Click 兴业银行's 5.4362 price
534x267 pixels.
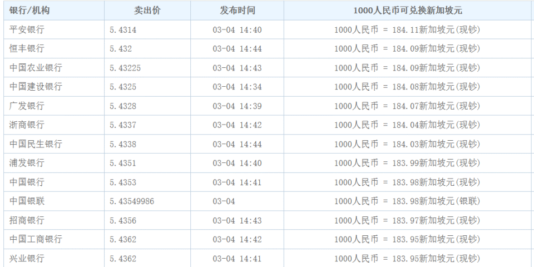123,259
